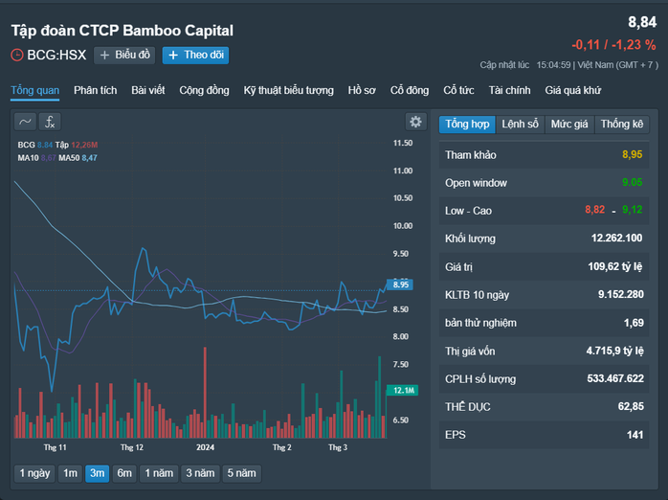Select the Tổng quan tab

click(35, 90)
